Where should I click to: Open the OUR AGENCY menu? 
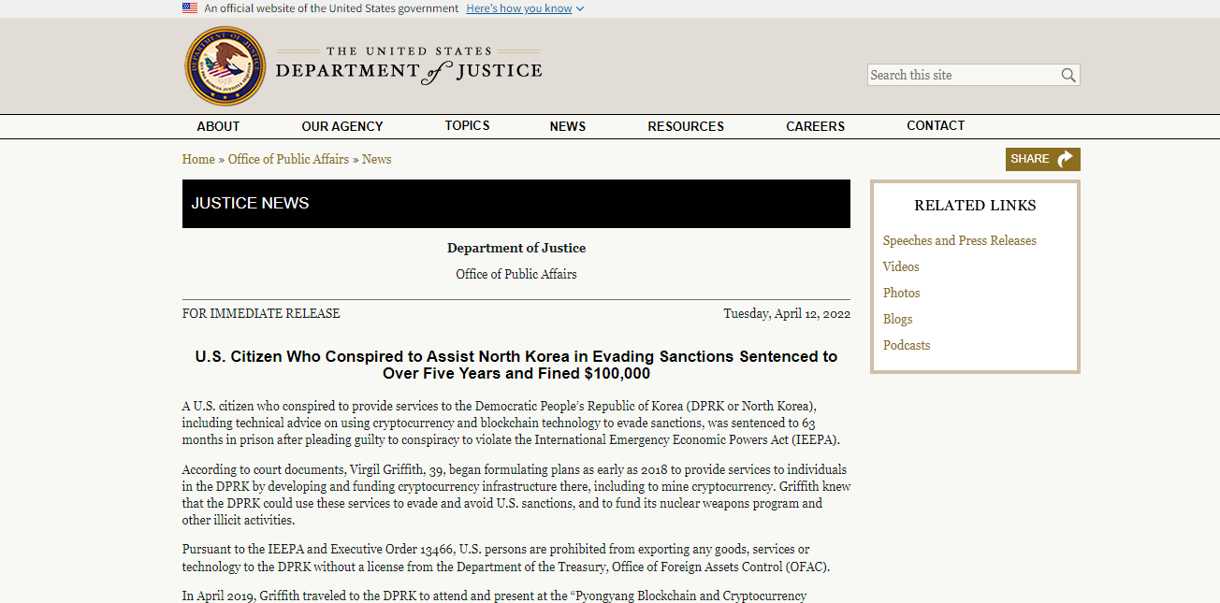tap(342, 126)
